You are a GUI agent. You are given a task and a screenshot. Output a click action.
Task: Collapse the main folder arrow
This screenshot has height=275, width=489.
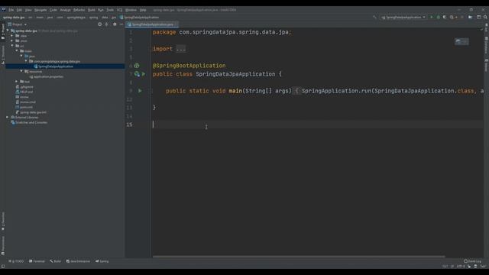[x=17, y=50]
